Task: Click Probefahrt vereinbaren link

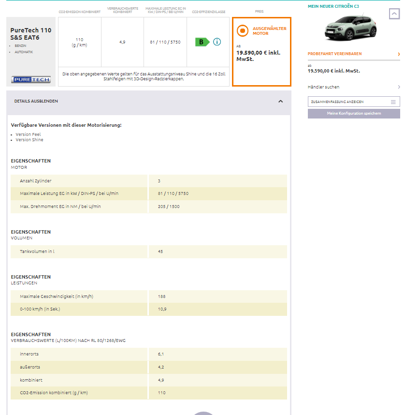Action: [x=334, y=54]
